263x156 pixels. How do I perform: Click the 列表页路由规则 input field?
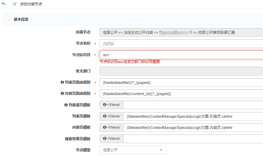[181, 83]
